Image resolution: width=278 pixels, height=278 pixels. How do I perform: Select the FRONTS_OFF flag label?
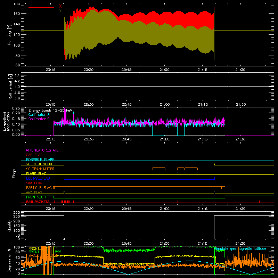36,197
